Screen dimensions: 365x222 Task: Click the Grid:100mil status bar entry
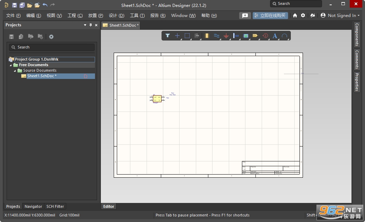(x=69, y=215)
